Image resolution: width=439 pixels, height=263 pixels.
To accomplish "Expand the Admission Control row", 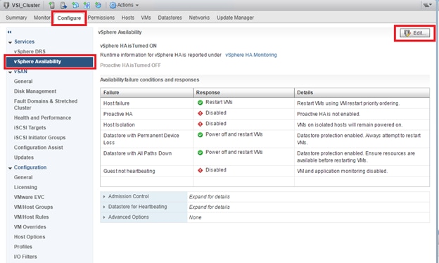I will click(x=104, y=197).
